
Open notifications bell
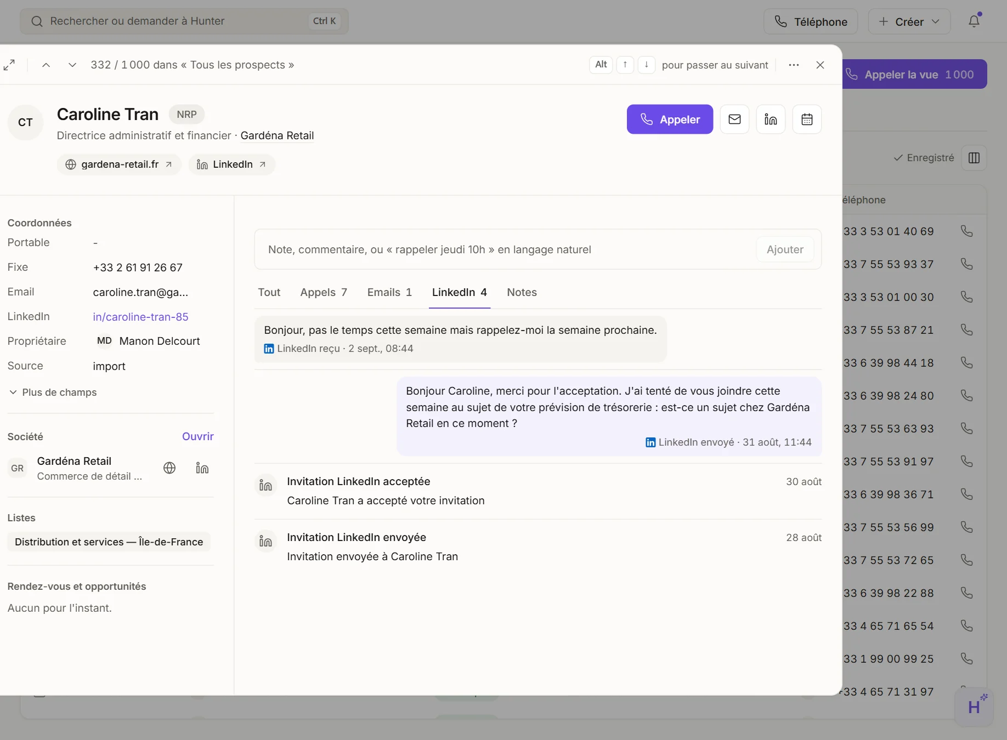974,21
